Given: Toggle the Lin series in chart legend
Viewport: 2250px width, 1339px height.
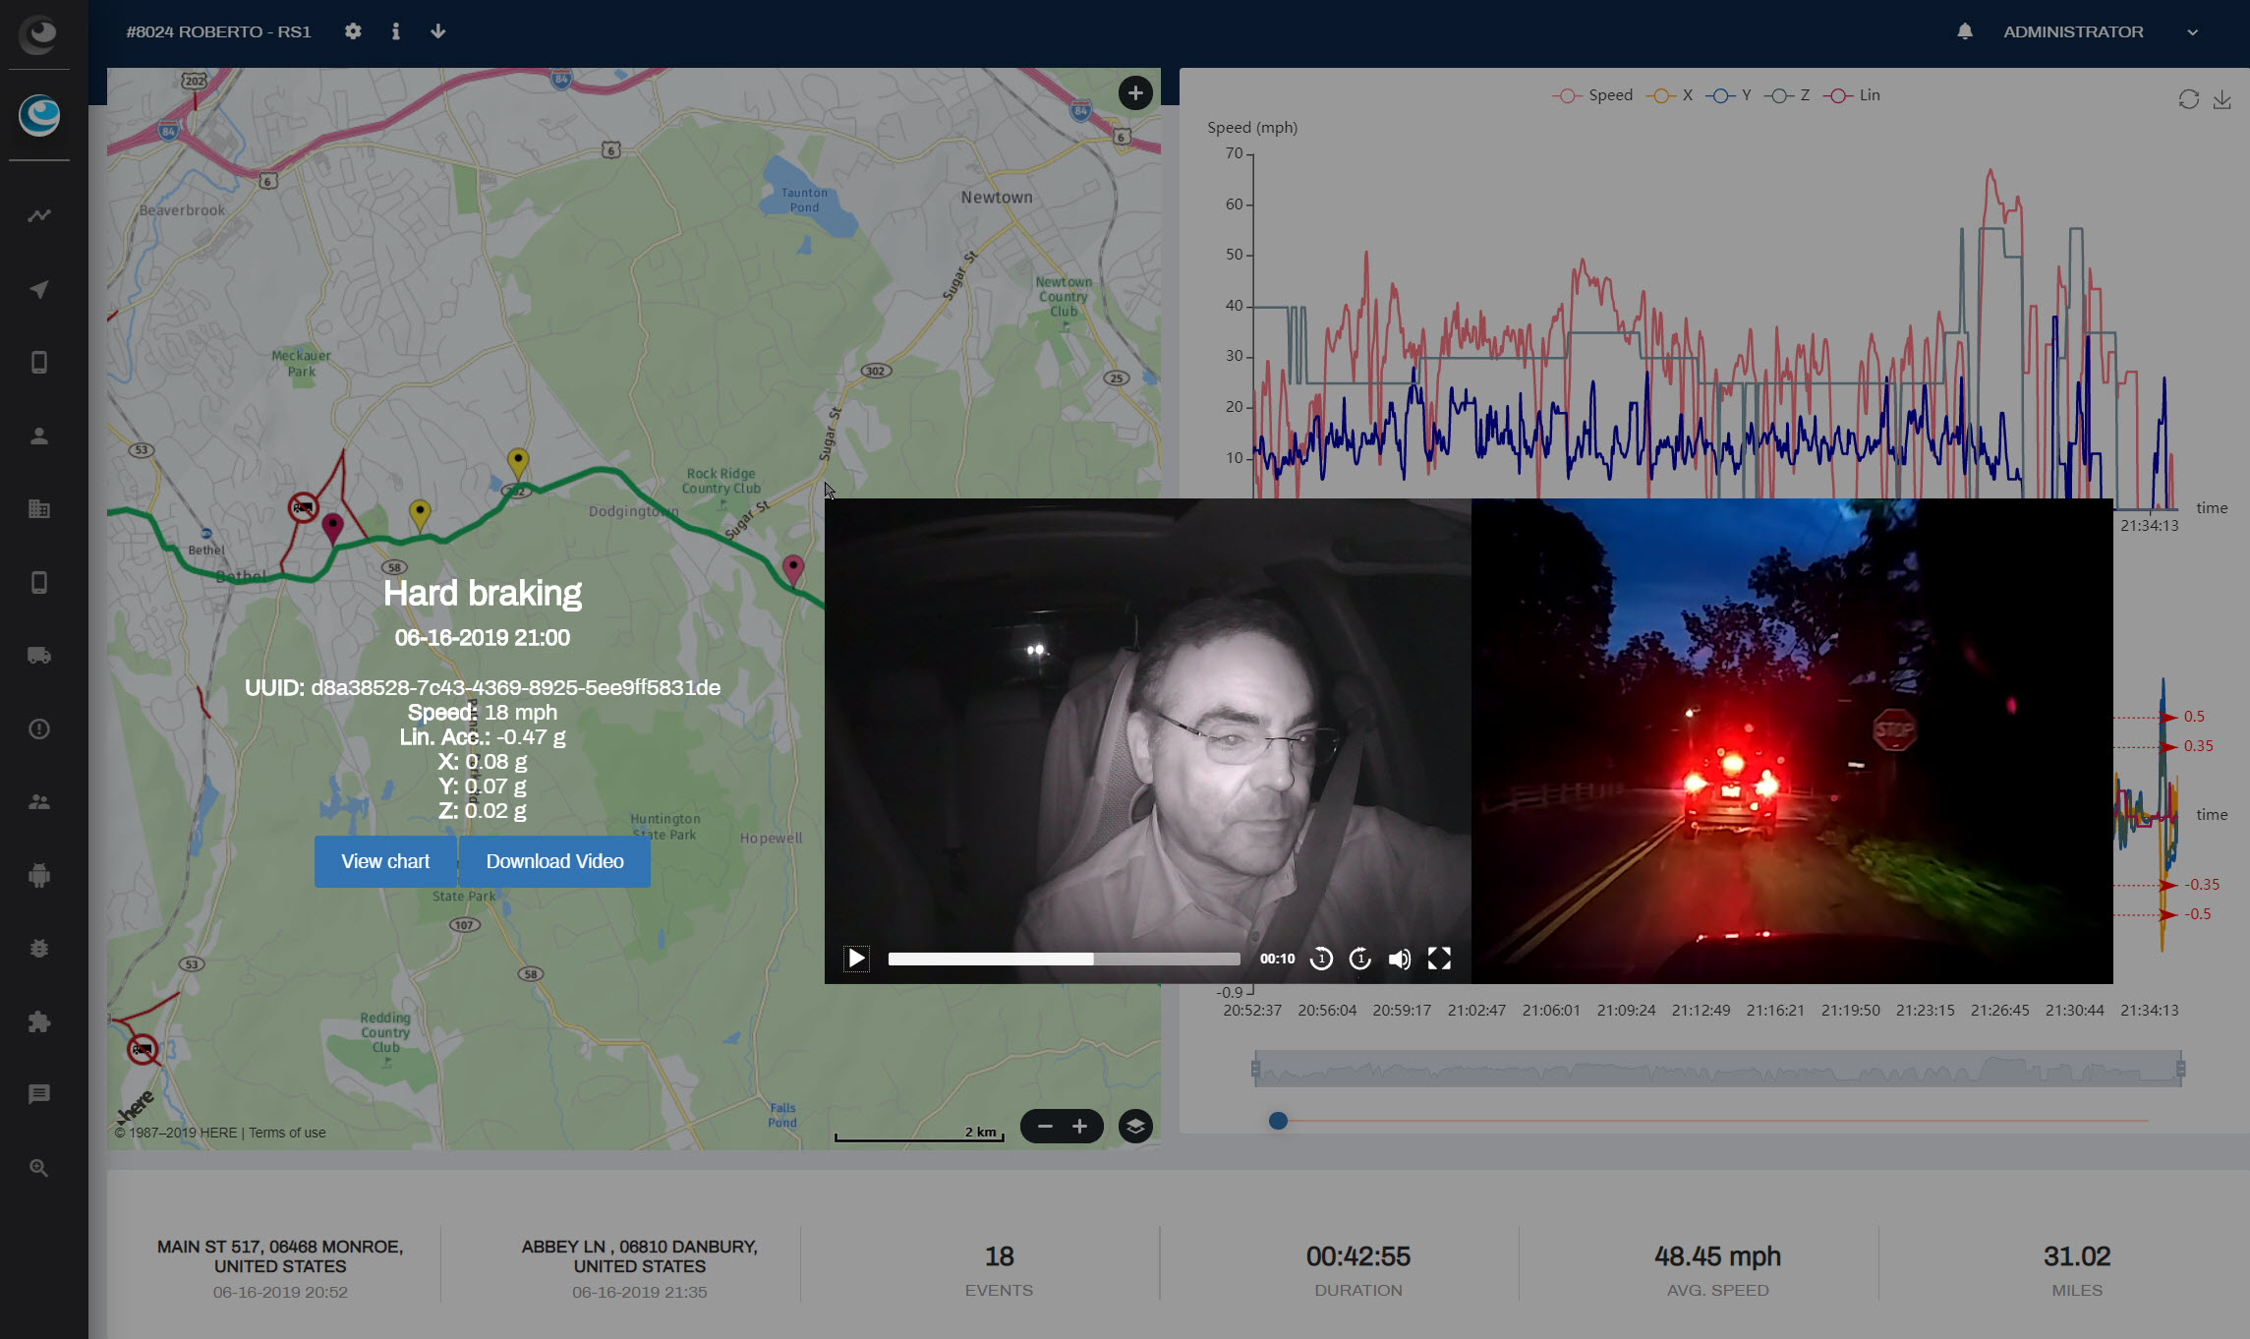Looking at the screenshot, I should (1851, 95).
